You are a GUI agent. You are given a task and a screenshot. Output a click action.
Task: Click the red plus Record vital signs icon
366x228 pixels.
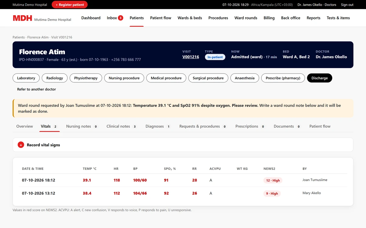[21, 145]
